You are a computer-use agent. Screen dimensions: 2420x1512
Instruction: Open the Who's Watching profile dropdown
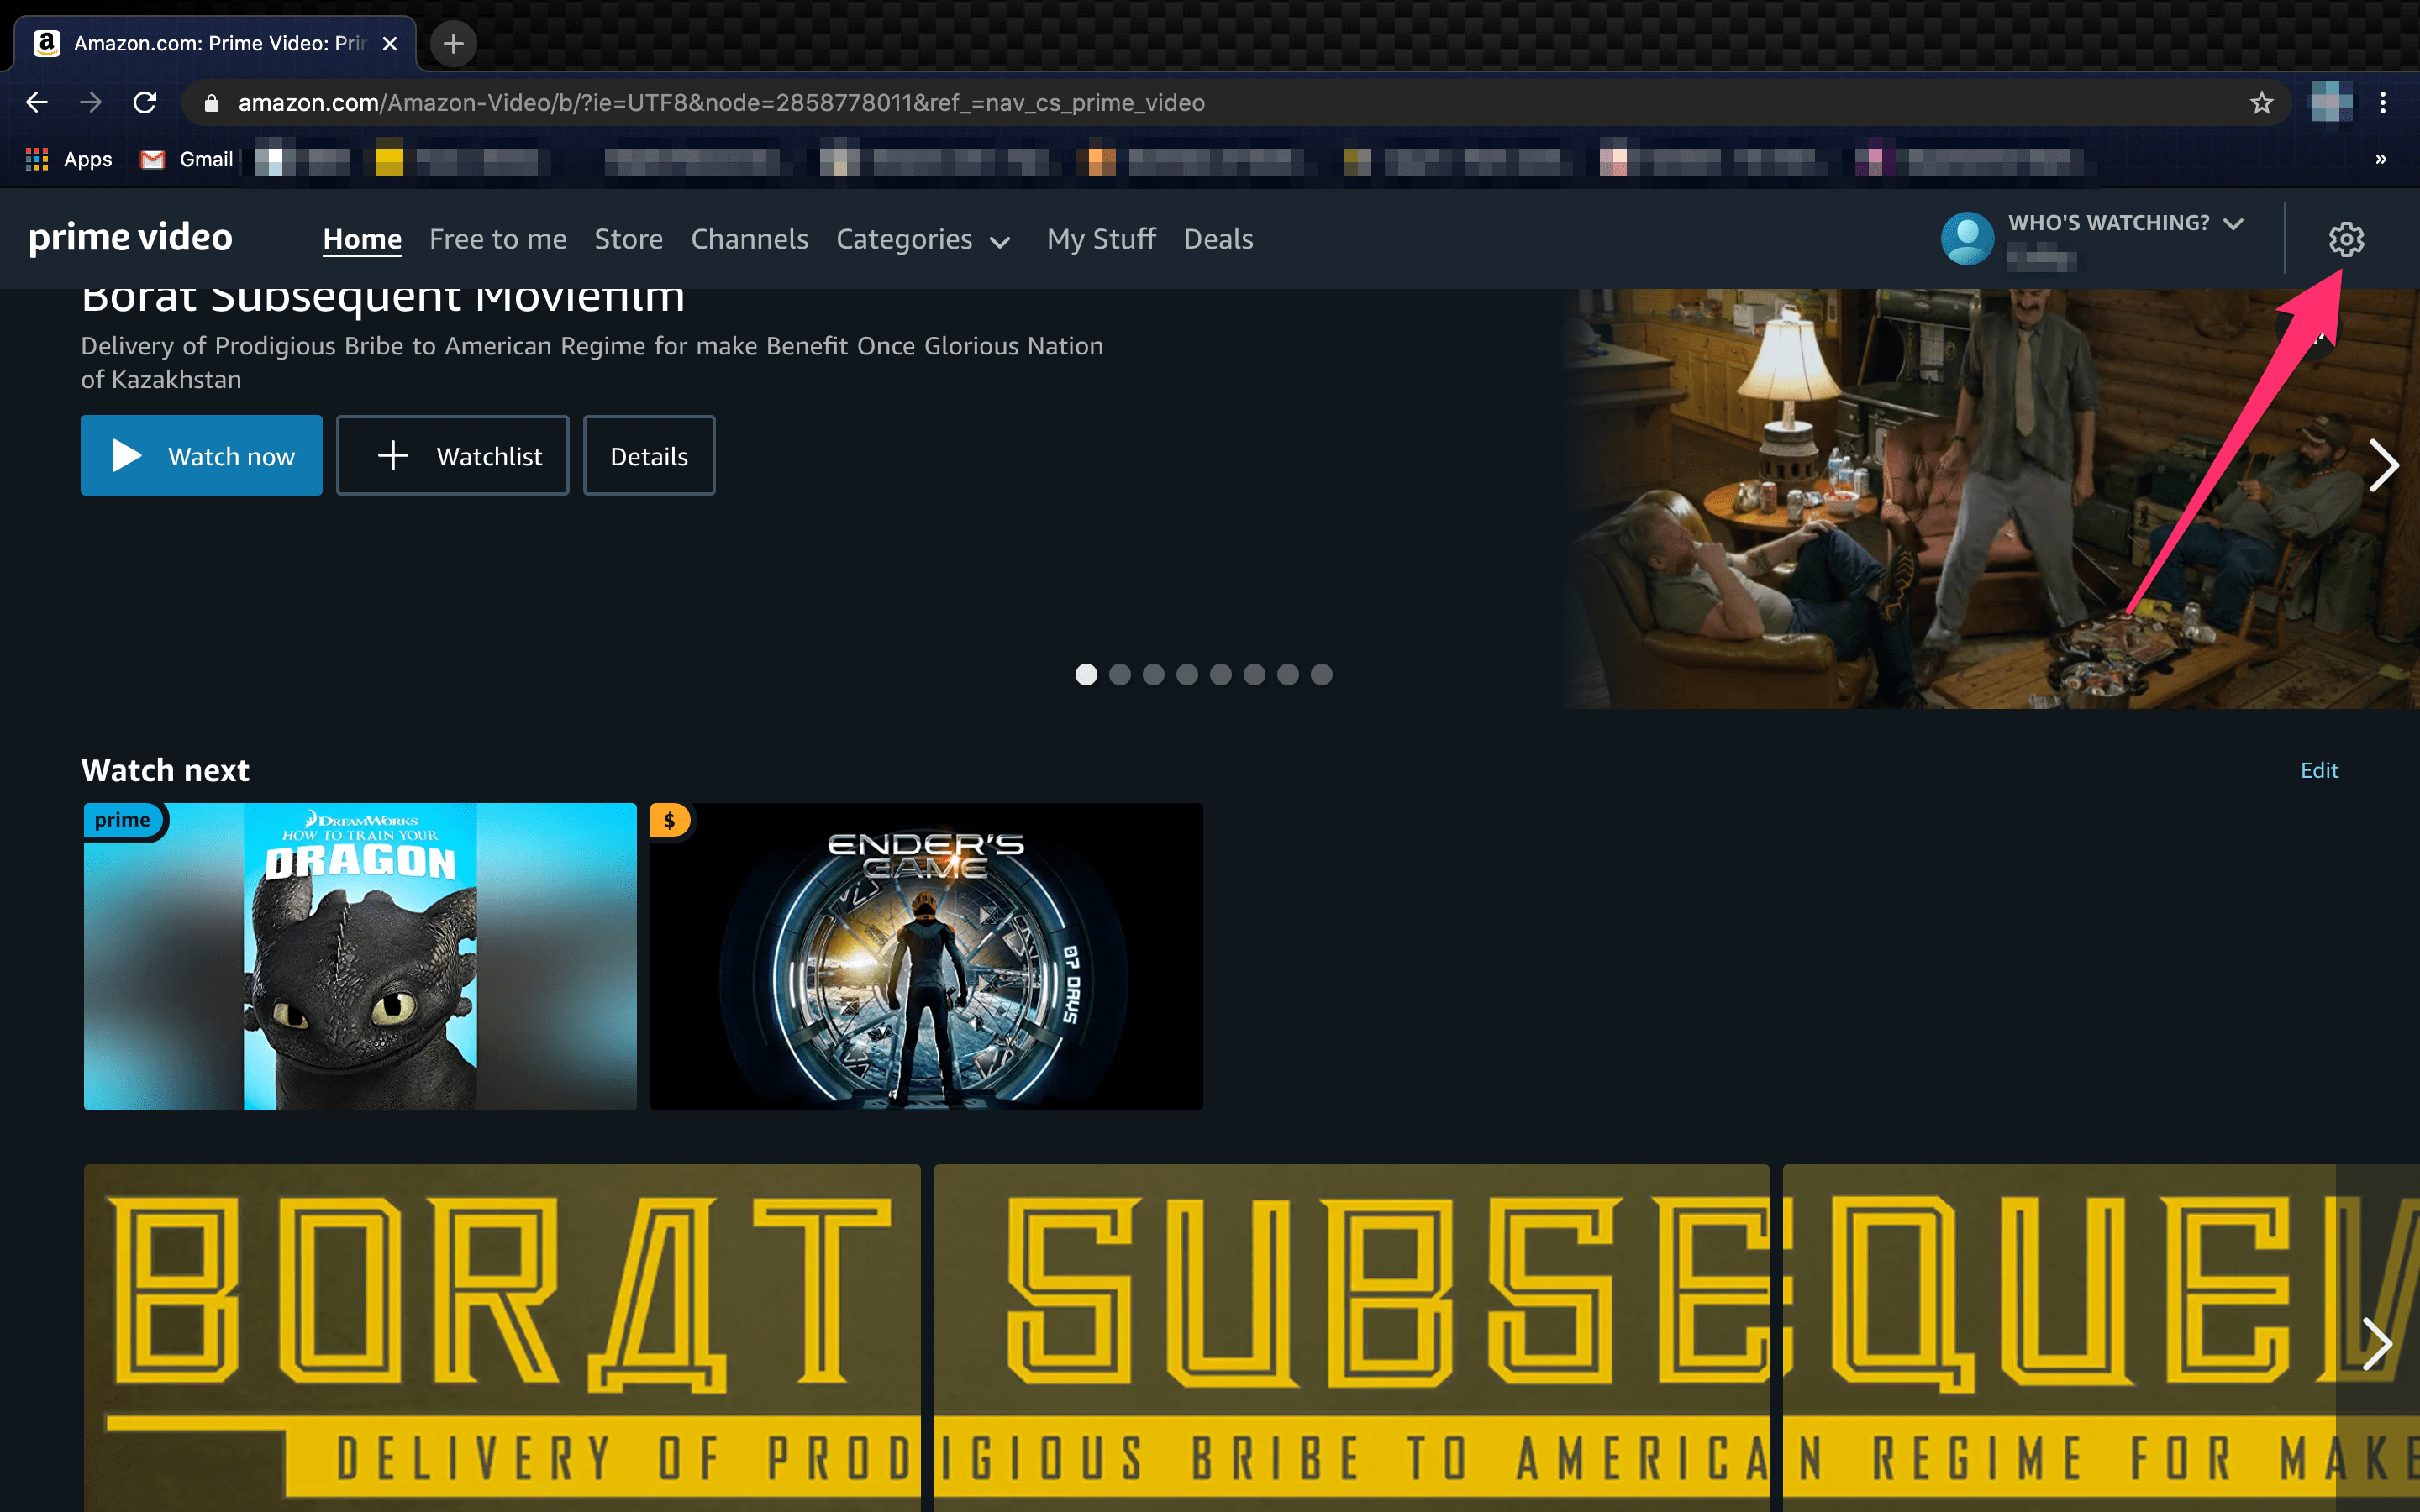pos(2125,224)
